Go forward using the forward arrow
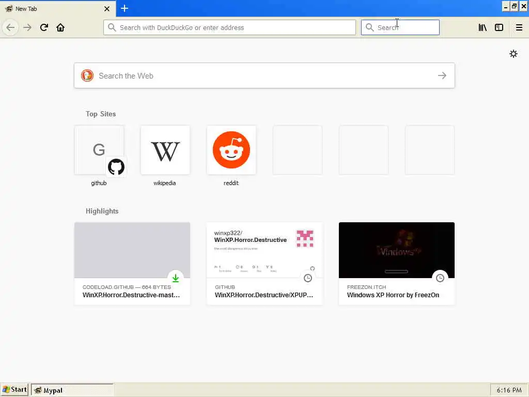The image size is (529, 397). pyautogui.click(x=27, y=27)
